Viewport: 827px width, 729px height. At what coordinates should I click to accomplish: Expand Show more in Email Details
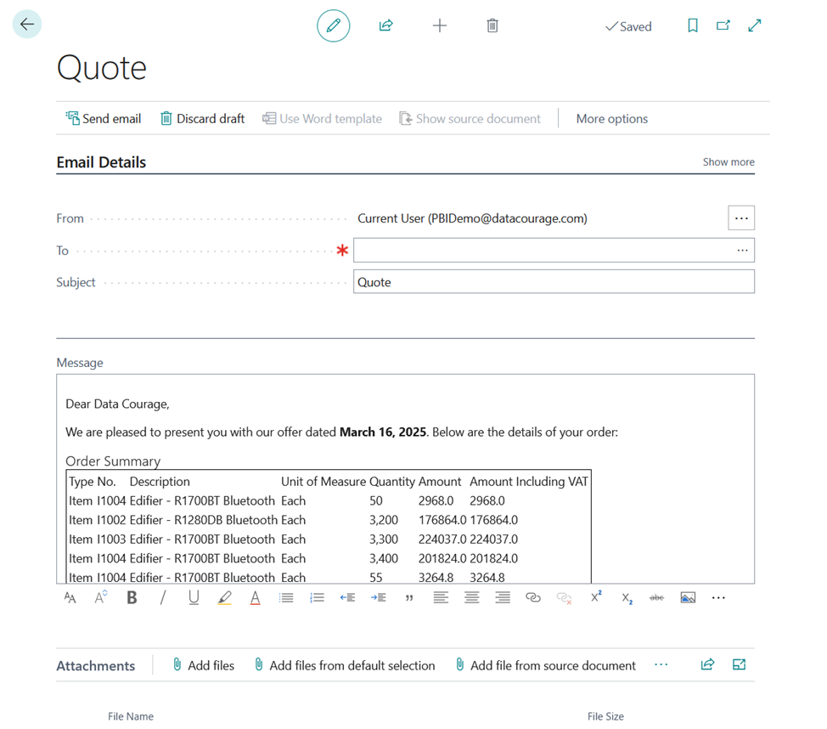pyautogui.click(x=728, y=162)
